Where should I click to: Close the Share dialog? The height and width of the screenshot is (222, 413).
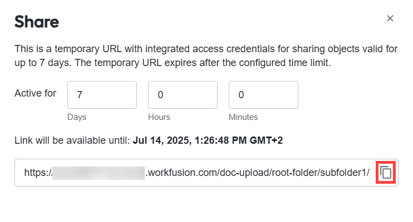[390, 18]
